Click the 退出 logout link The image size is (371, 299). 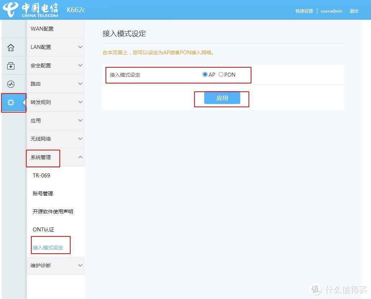[354, 11]
